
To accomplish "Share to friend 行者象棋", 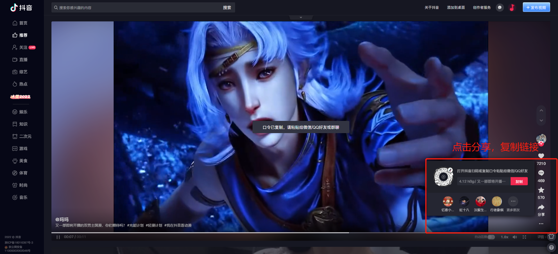I will click(x=497, y=204).
